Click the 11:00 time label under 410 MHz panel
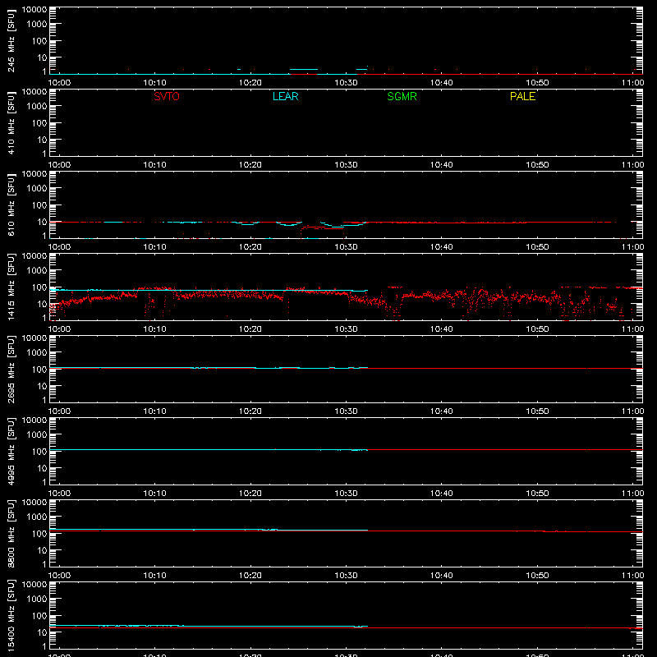 (x=632, y=165)
